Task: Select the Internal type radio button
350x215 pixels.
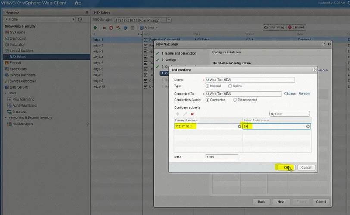Action: click(208, 86)
